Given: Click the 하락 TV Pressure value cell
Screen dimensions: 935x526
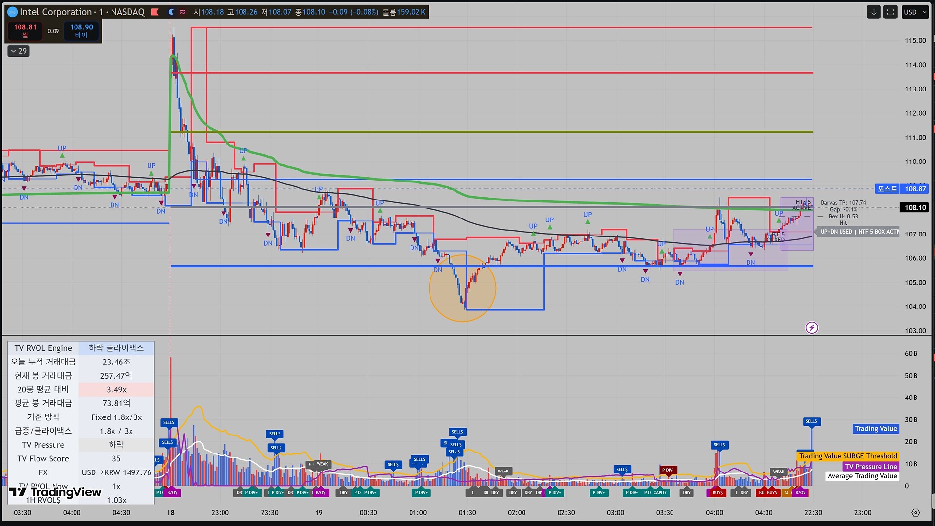Looking at the screenshot, I should coord(116,445).
